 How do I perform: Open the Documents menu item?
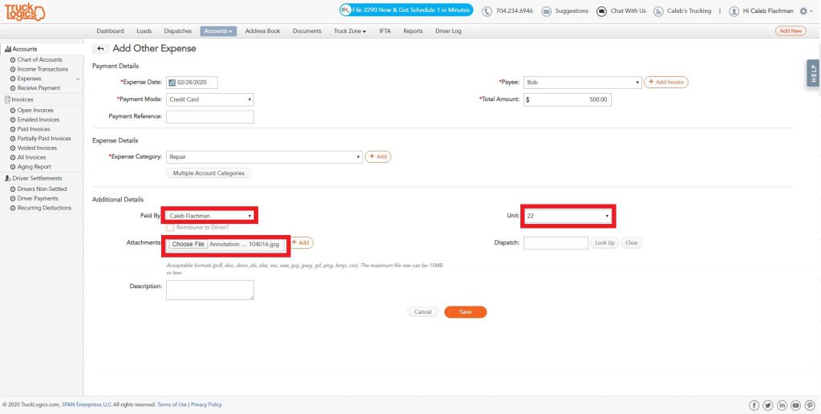(307, 31)
